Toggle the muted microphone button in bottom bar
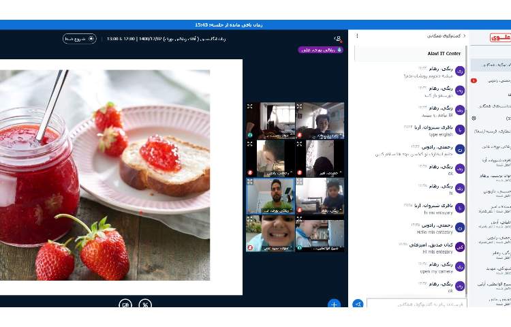Viewport: 511px width, 327px height. [145, 304]
